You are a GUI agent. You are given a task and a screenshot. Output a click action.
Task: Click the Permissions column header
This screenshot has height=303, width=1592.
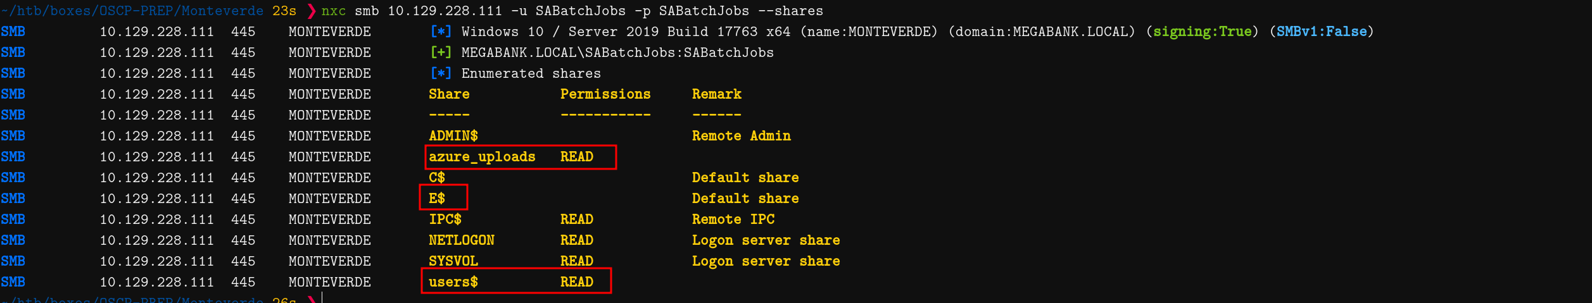pos(605,94)
